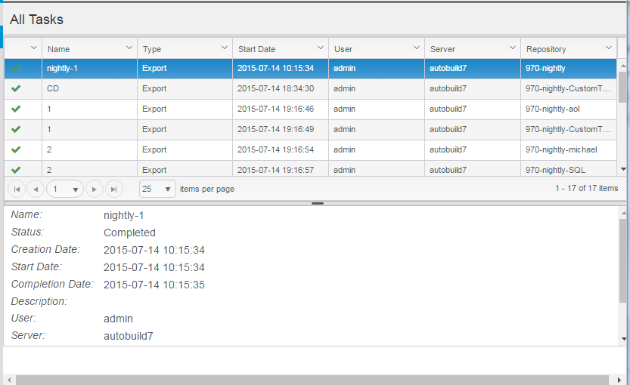Click 970-nightly-aol repository cell
This screenshot has width=630, height=385.
coord(569,109)
